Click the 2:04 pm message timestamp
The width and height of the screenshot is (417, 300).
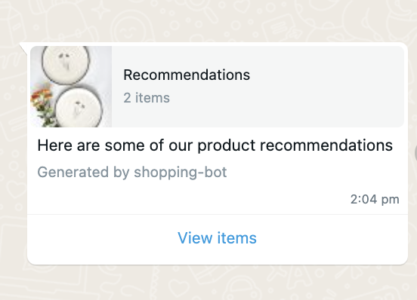pos(375,199)
